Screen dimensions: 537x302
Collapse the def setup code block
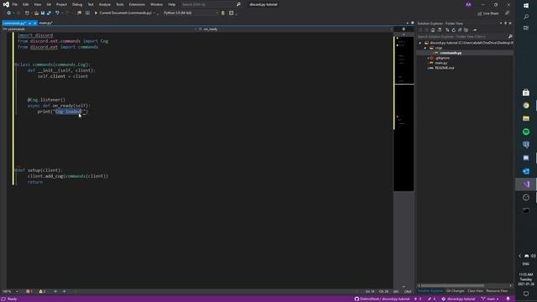15,170
